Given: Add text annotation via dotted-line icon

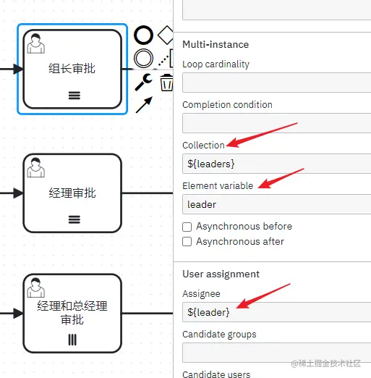Looking at the screenshot, I should tap(166, 59).
